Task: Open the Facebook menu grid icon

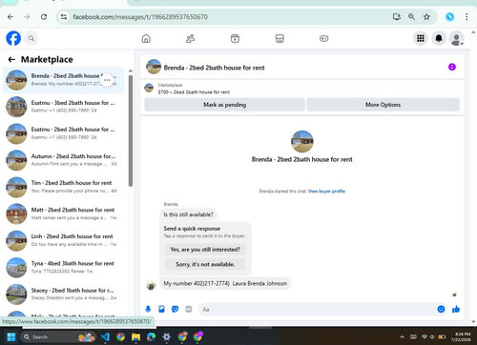Action: (421, 38)
